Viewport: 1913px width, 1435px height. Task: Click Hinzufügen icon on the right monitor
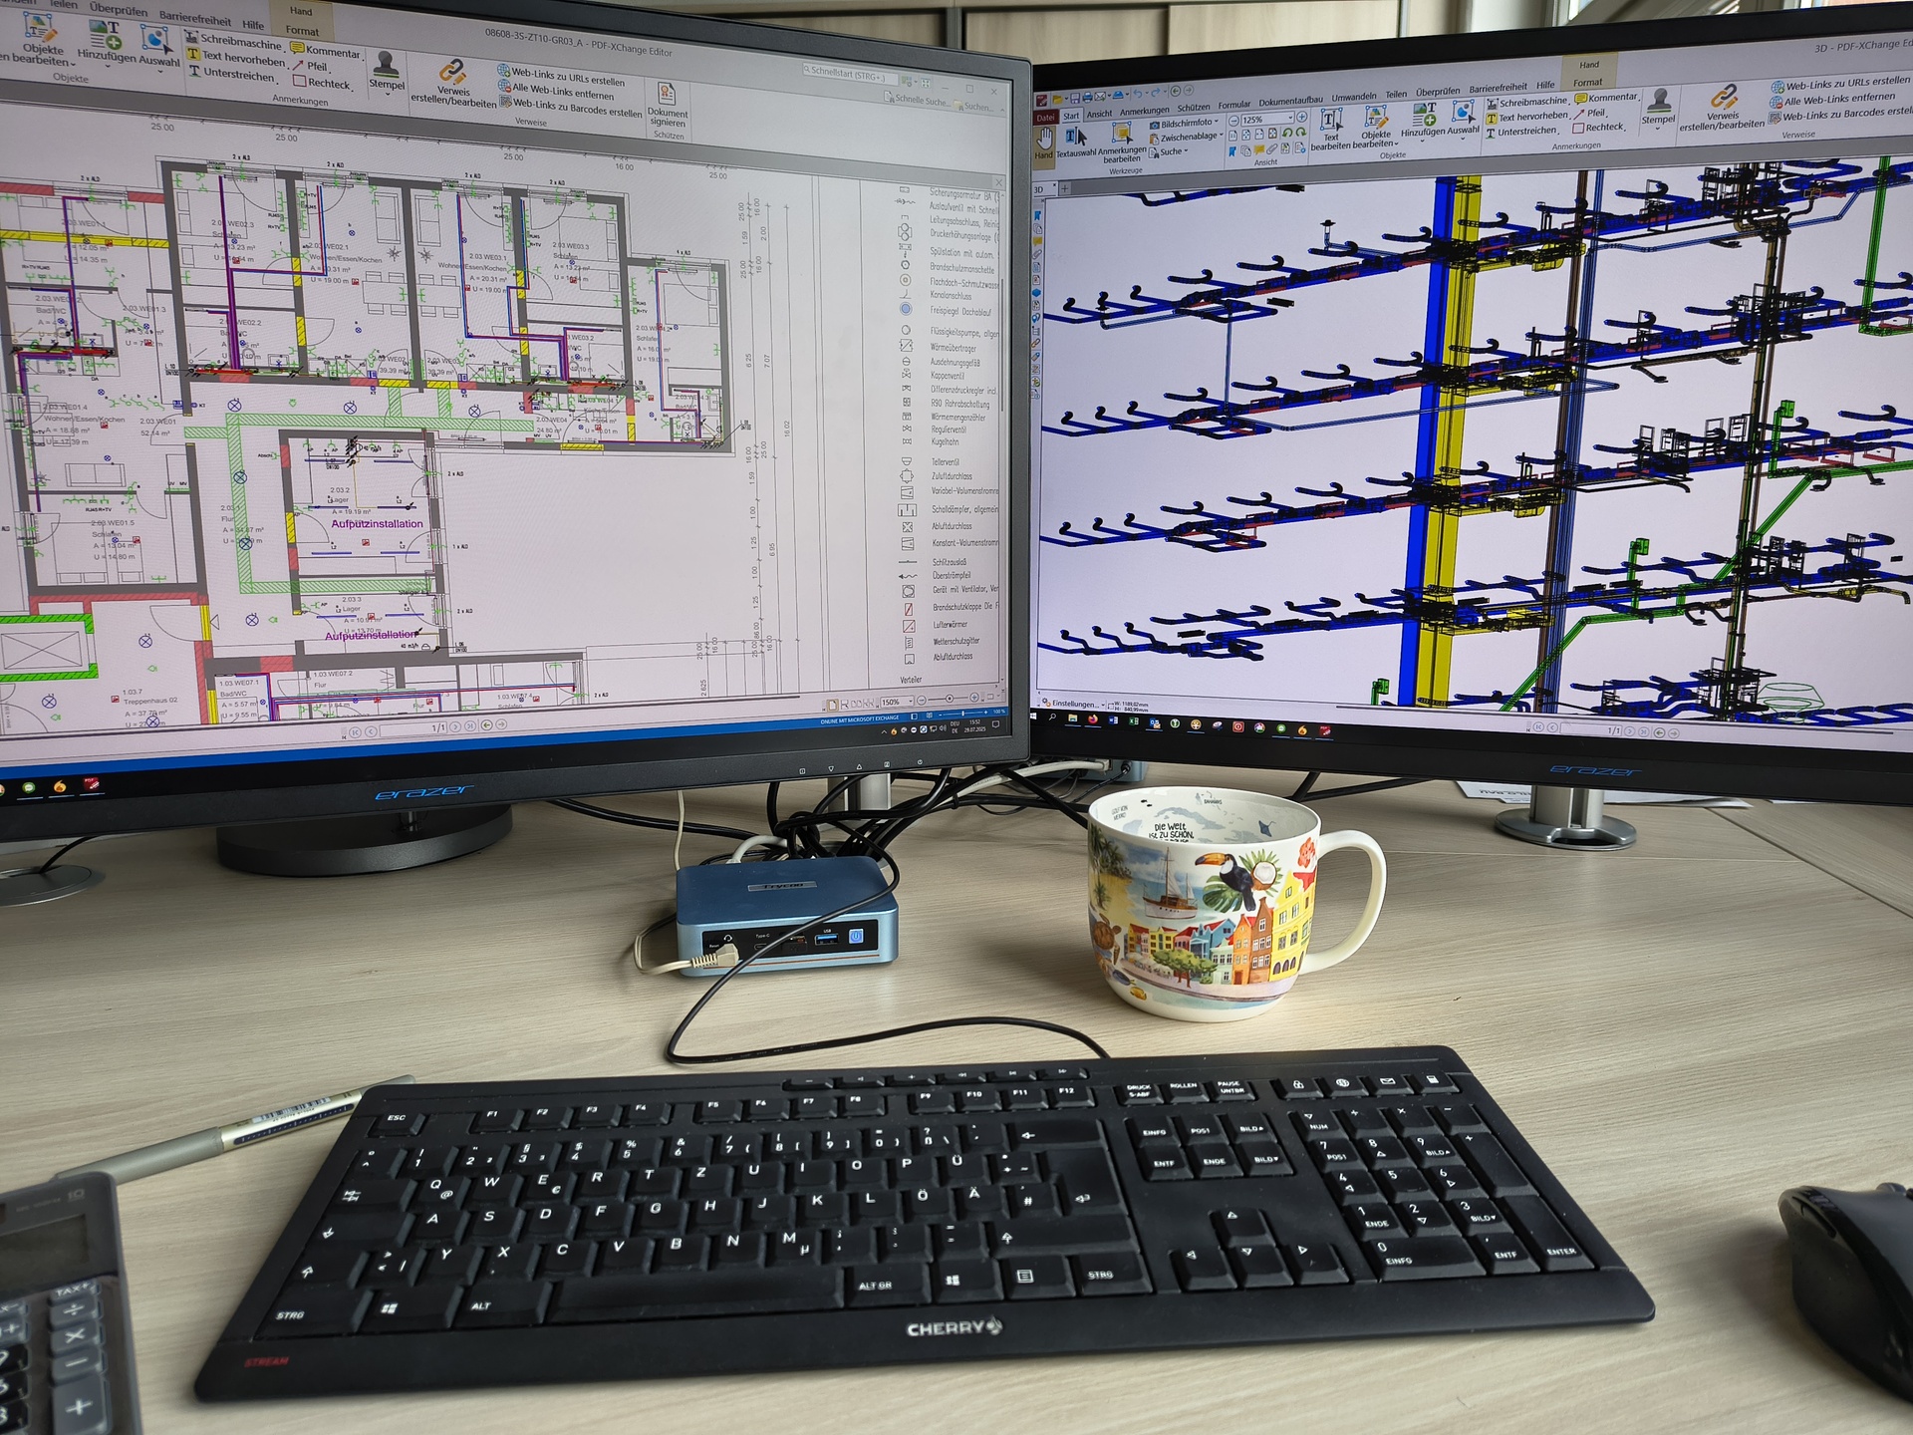pos(1423,120)
